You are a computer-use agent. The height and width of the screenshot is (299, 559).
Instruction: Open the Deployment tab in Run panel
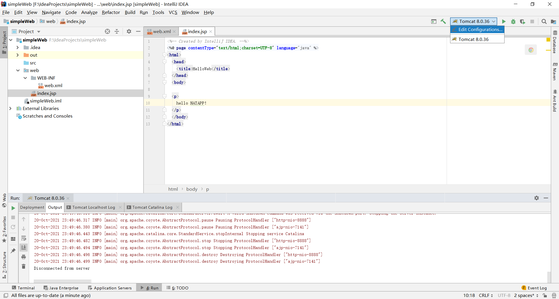pyautogui.click(x=32, y=207)
